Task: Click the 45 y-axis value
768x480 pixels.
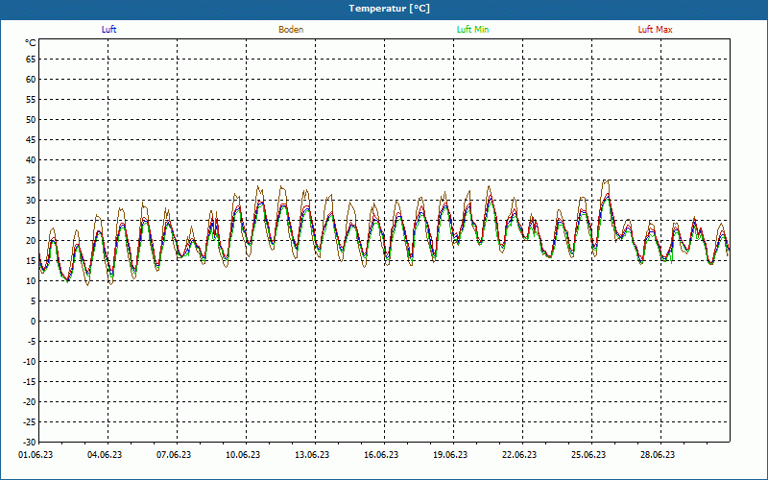Action: click(x=31, y=139)
